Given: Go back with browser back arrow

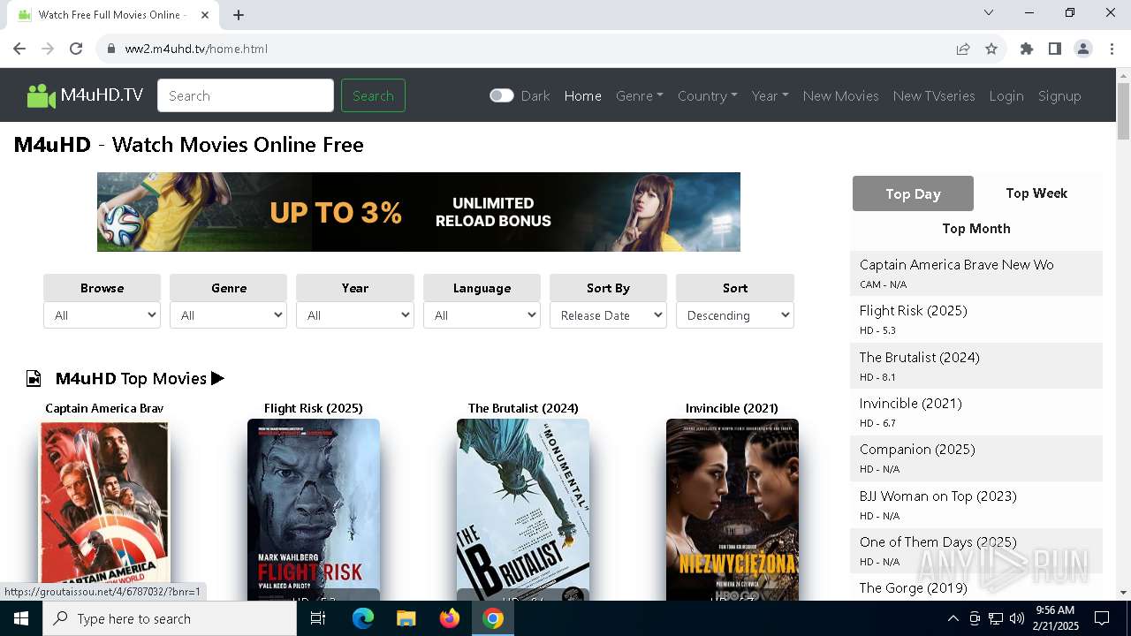Looking at the screenshot, I should click(19, 49).
